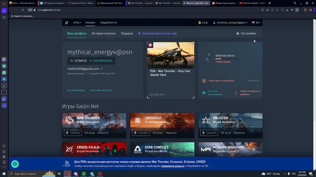The height and width of the screenshot is (177, 316).
Task: Switch to the YouTube Channel analytics tab
Action: tap(253, 3)
